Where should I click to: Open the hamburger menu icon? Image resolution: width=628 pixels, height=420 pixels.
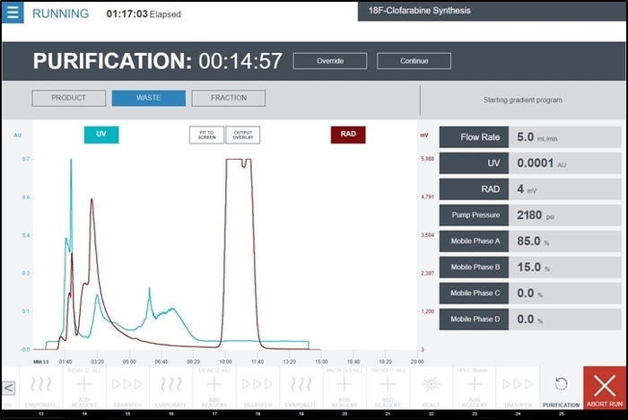pyautogui.click(x=13, y=13)
